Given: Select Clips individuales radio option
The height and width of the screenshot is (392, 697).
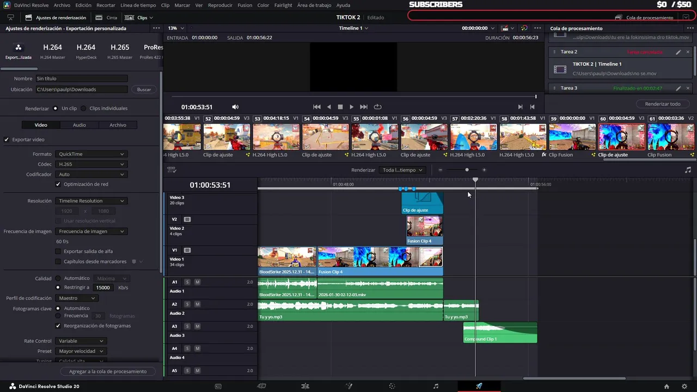Looking at the screenshot, I should pyautogui.click(x=83, y=108).
